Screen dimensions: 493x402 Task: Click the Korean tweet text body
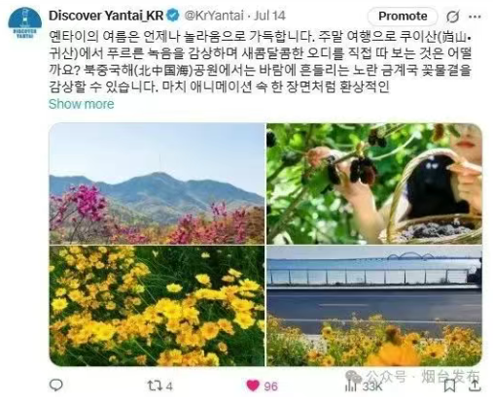click(261, 61)
